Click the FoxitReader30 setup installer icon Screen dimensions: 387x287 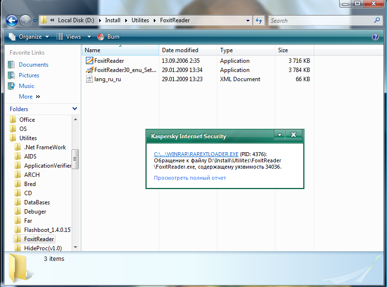pos(89,70)
